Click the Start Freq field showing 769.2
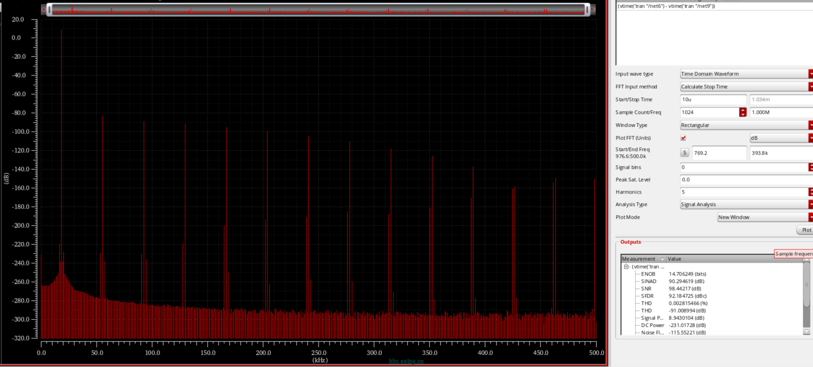813x367 pixels. point(720,153)
